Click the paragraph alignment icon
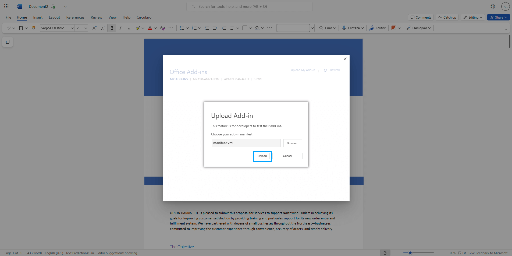 tap(233, 28)
